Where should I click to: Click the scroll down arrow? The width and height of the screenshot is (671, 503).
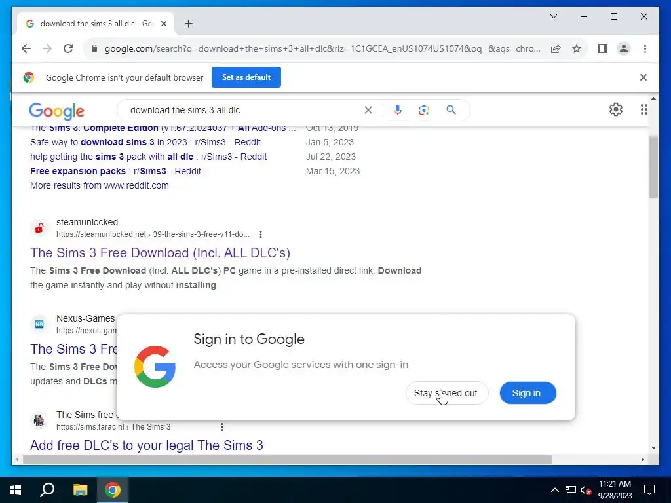[653, 448]
